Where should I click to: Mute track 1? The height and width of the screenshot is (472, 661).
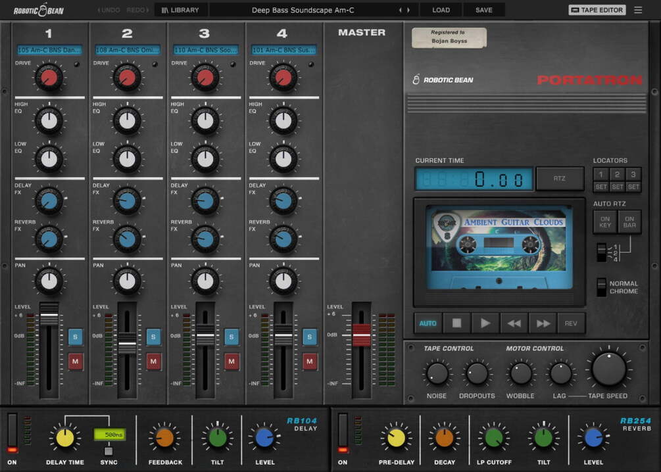coord(75,361)
